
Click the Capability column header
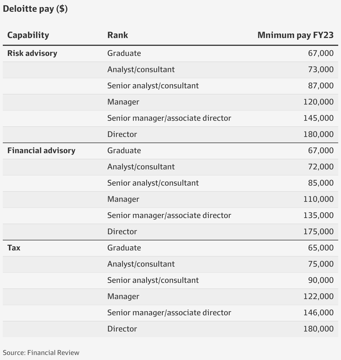28,35
